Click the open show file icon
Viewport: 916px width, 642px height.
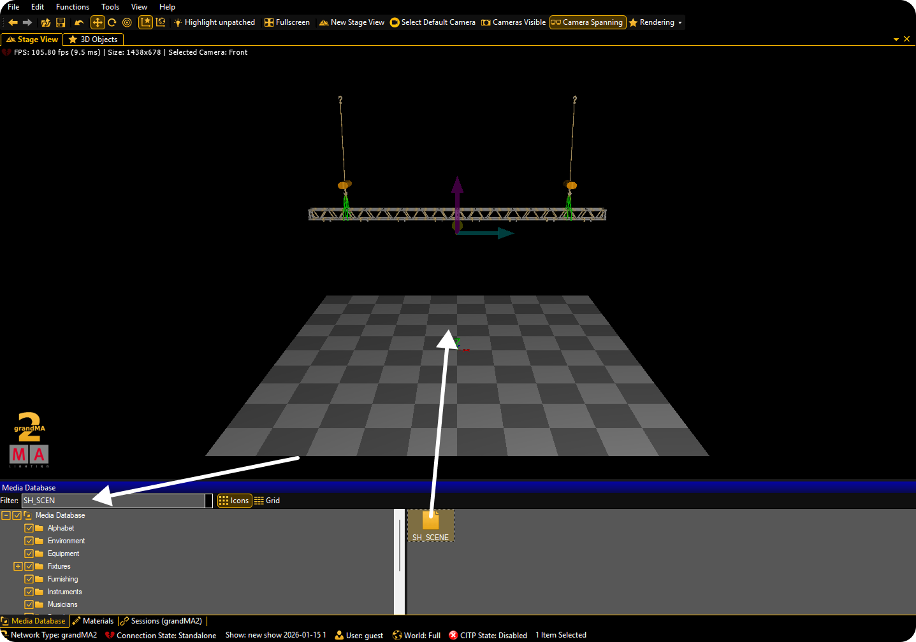click(45, 22)
